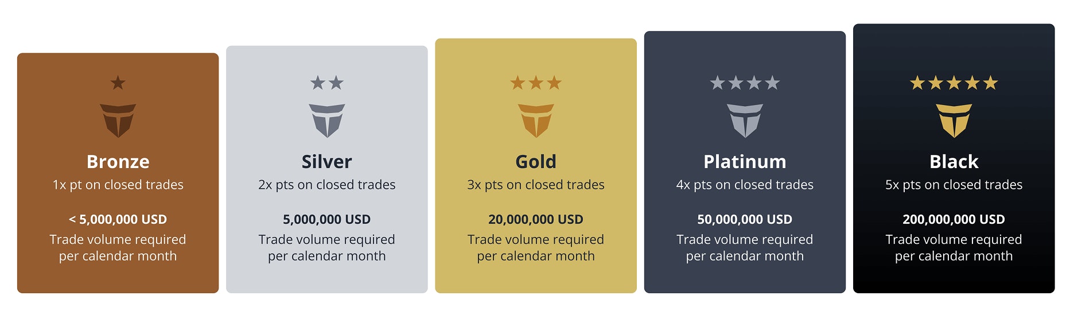Select the Platinum tier heading
Viewport: 1074px width, 319px height.
(745, 162)
